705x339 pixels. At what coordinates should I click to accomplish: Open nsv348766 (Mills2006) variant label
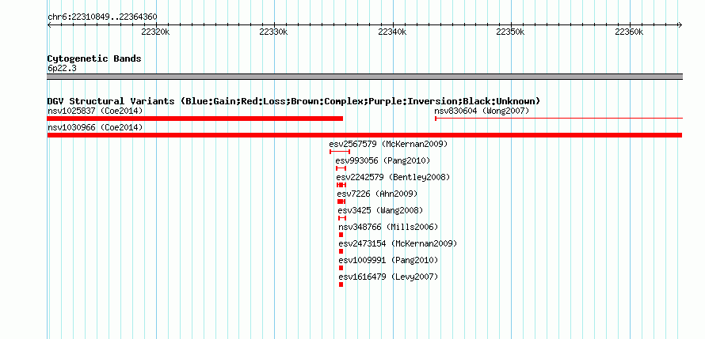point(388,227)
